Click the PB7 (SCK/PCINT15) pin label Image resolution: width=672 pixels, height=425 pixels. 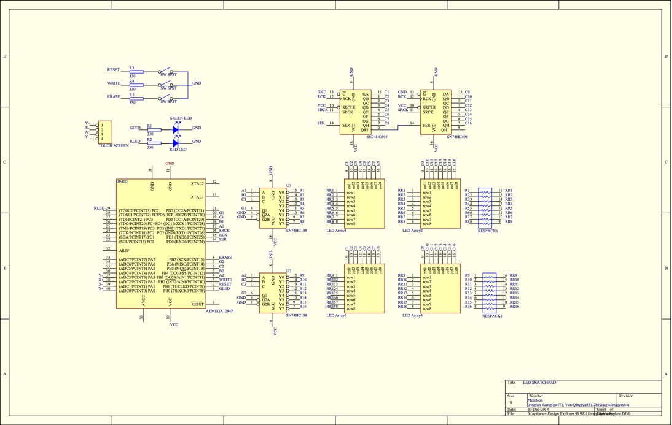[187, 260]
